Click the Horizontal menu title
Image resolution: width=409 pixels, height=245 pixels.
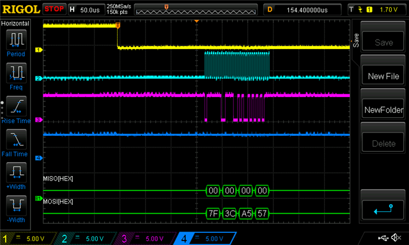tap(15, 24)
